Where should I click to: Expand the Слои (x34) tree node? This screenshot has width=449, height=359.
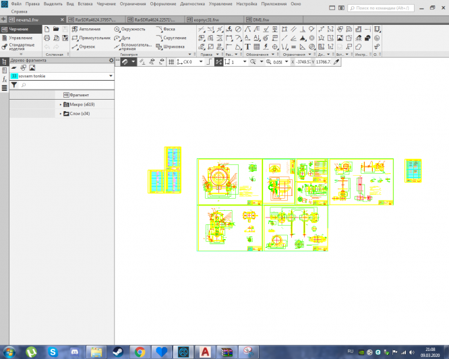pos(61,114)
